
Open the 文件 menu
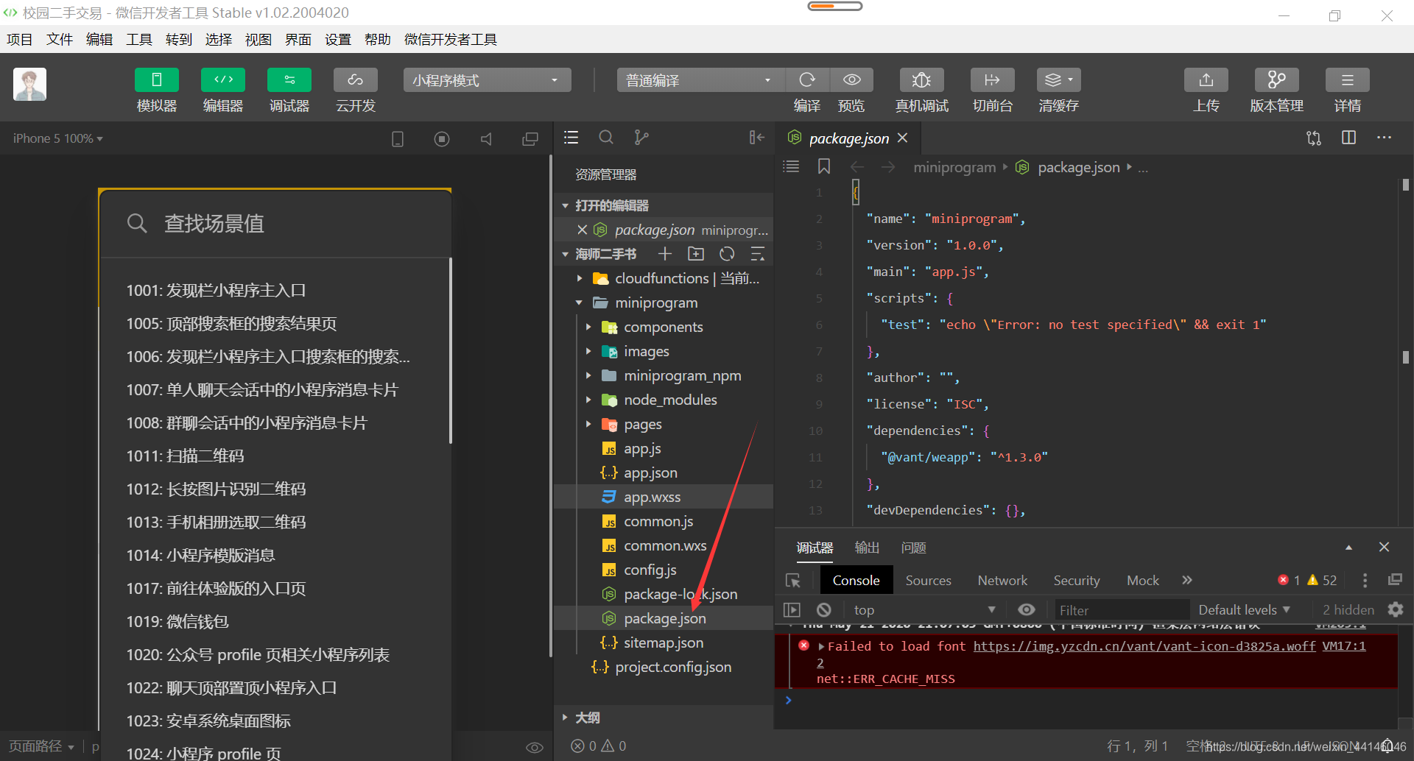60,39
